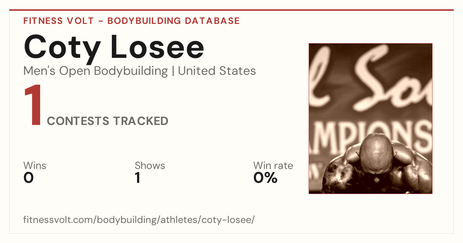The height and width of the screenshot is (243, 463).
Task: Select the Contests Tracked label
Action: tap(107, 121)
